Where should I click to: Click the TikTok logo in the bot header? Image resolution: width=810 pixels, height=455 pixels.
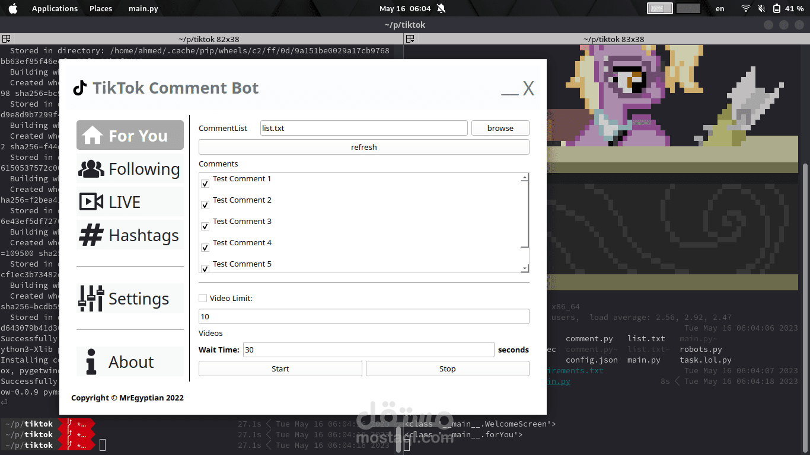pos(80,88)
